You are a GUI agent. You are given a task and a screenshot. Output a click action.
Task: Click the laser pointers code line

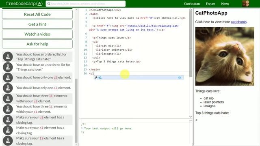click(x=114, y=49)
